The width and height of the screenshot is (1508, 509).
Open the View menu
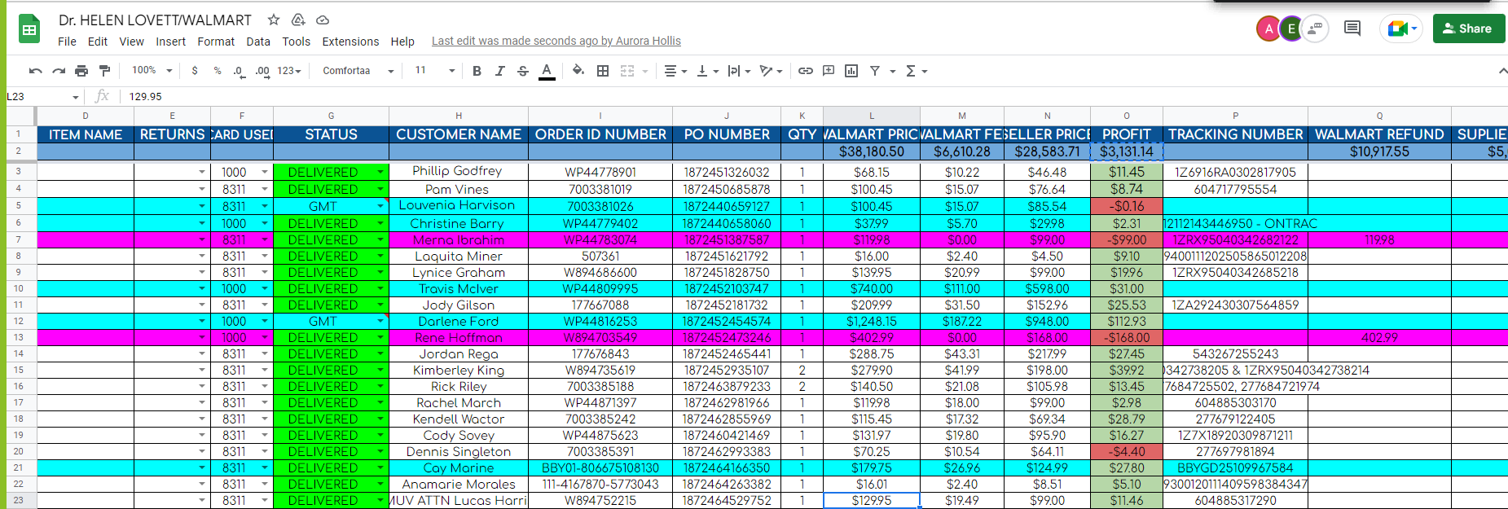pos(131,42)
